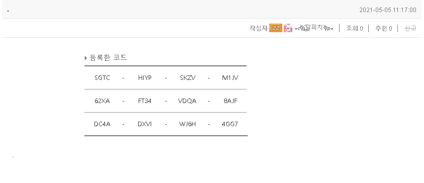424x183 pixels.
Task: Click the arrow bullet beside 등록한 코드
Action: (x=86, y=58)
